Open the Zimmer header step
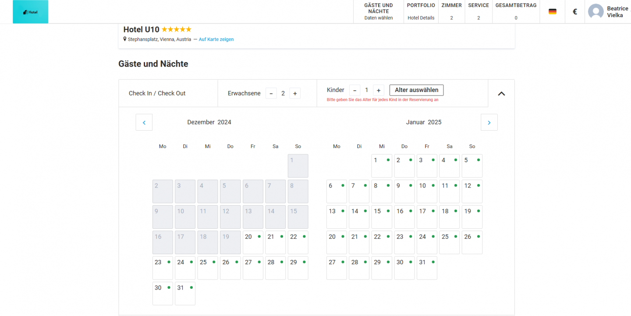 451,12
